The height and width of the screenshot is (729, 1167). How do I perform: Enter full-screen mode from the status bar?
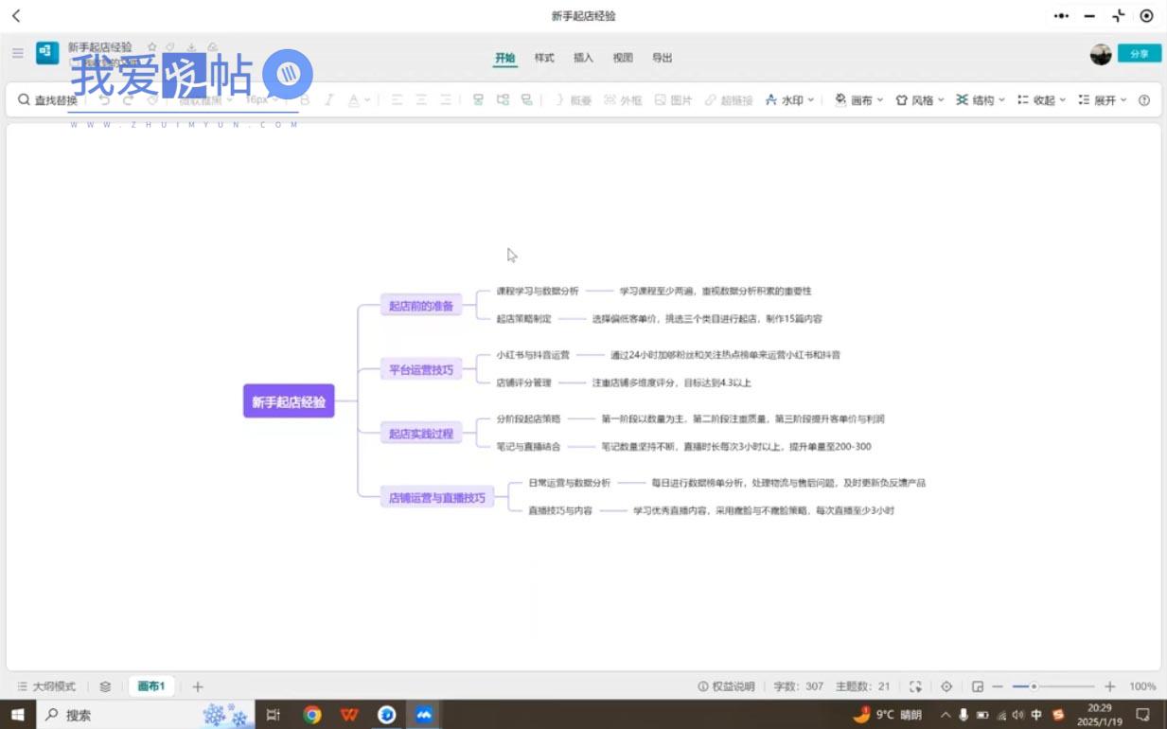coord(915,686)
